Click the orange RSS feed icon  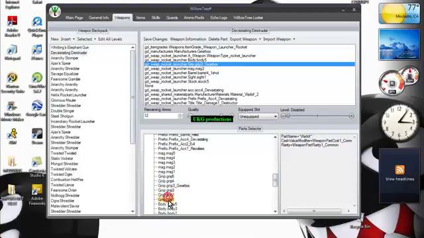399,170
